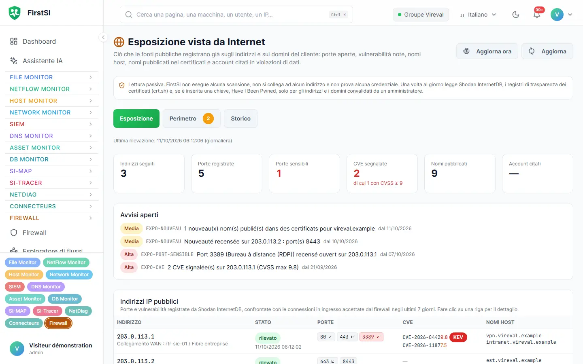Click the NetFlow Monitor pill shortcut

pos(66,262)
